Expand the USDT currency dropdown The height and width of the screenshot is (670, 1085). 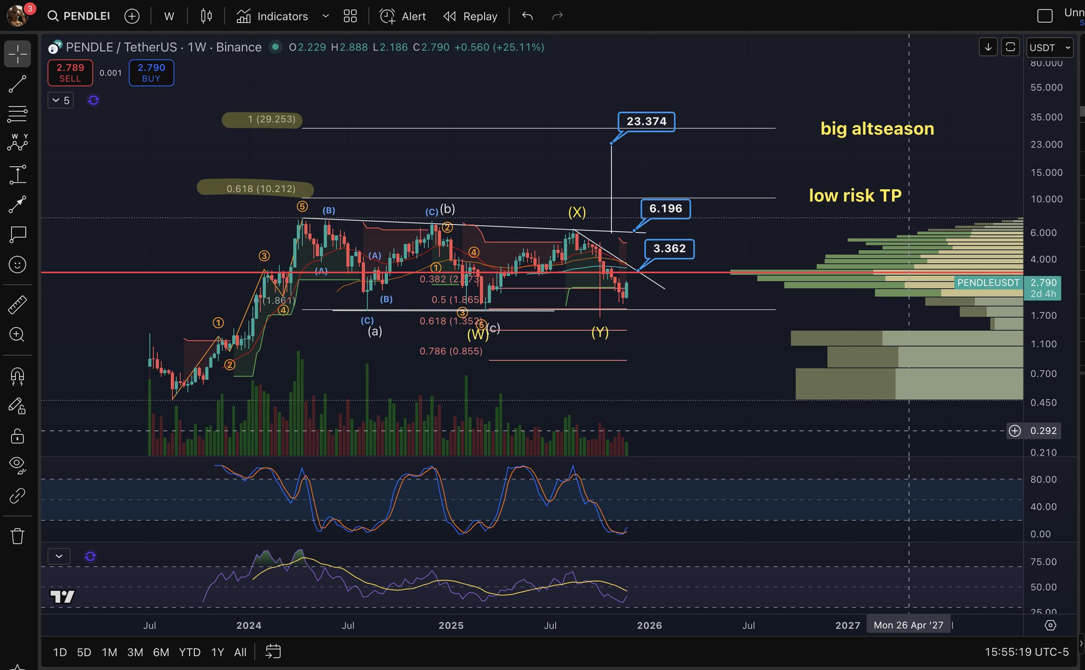(1050, 48)
